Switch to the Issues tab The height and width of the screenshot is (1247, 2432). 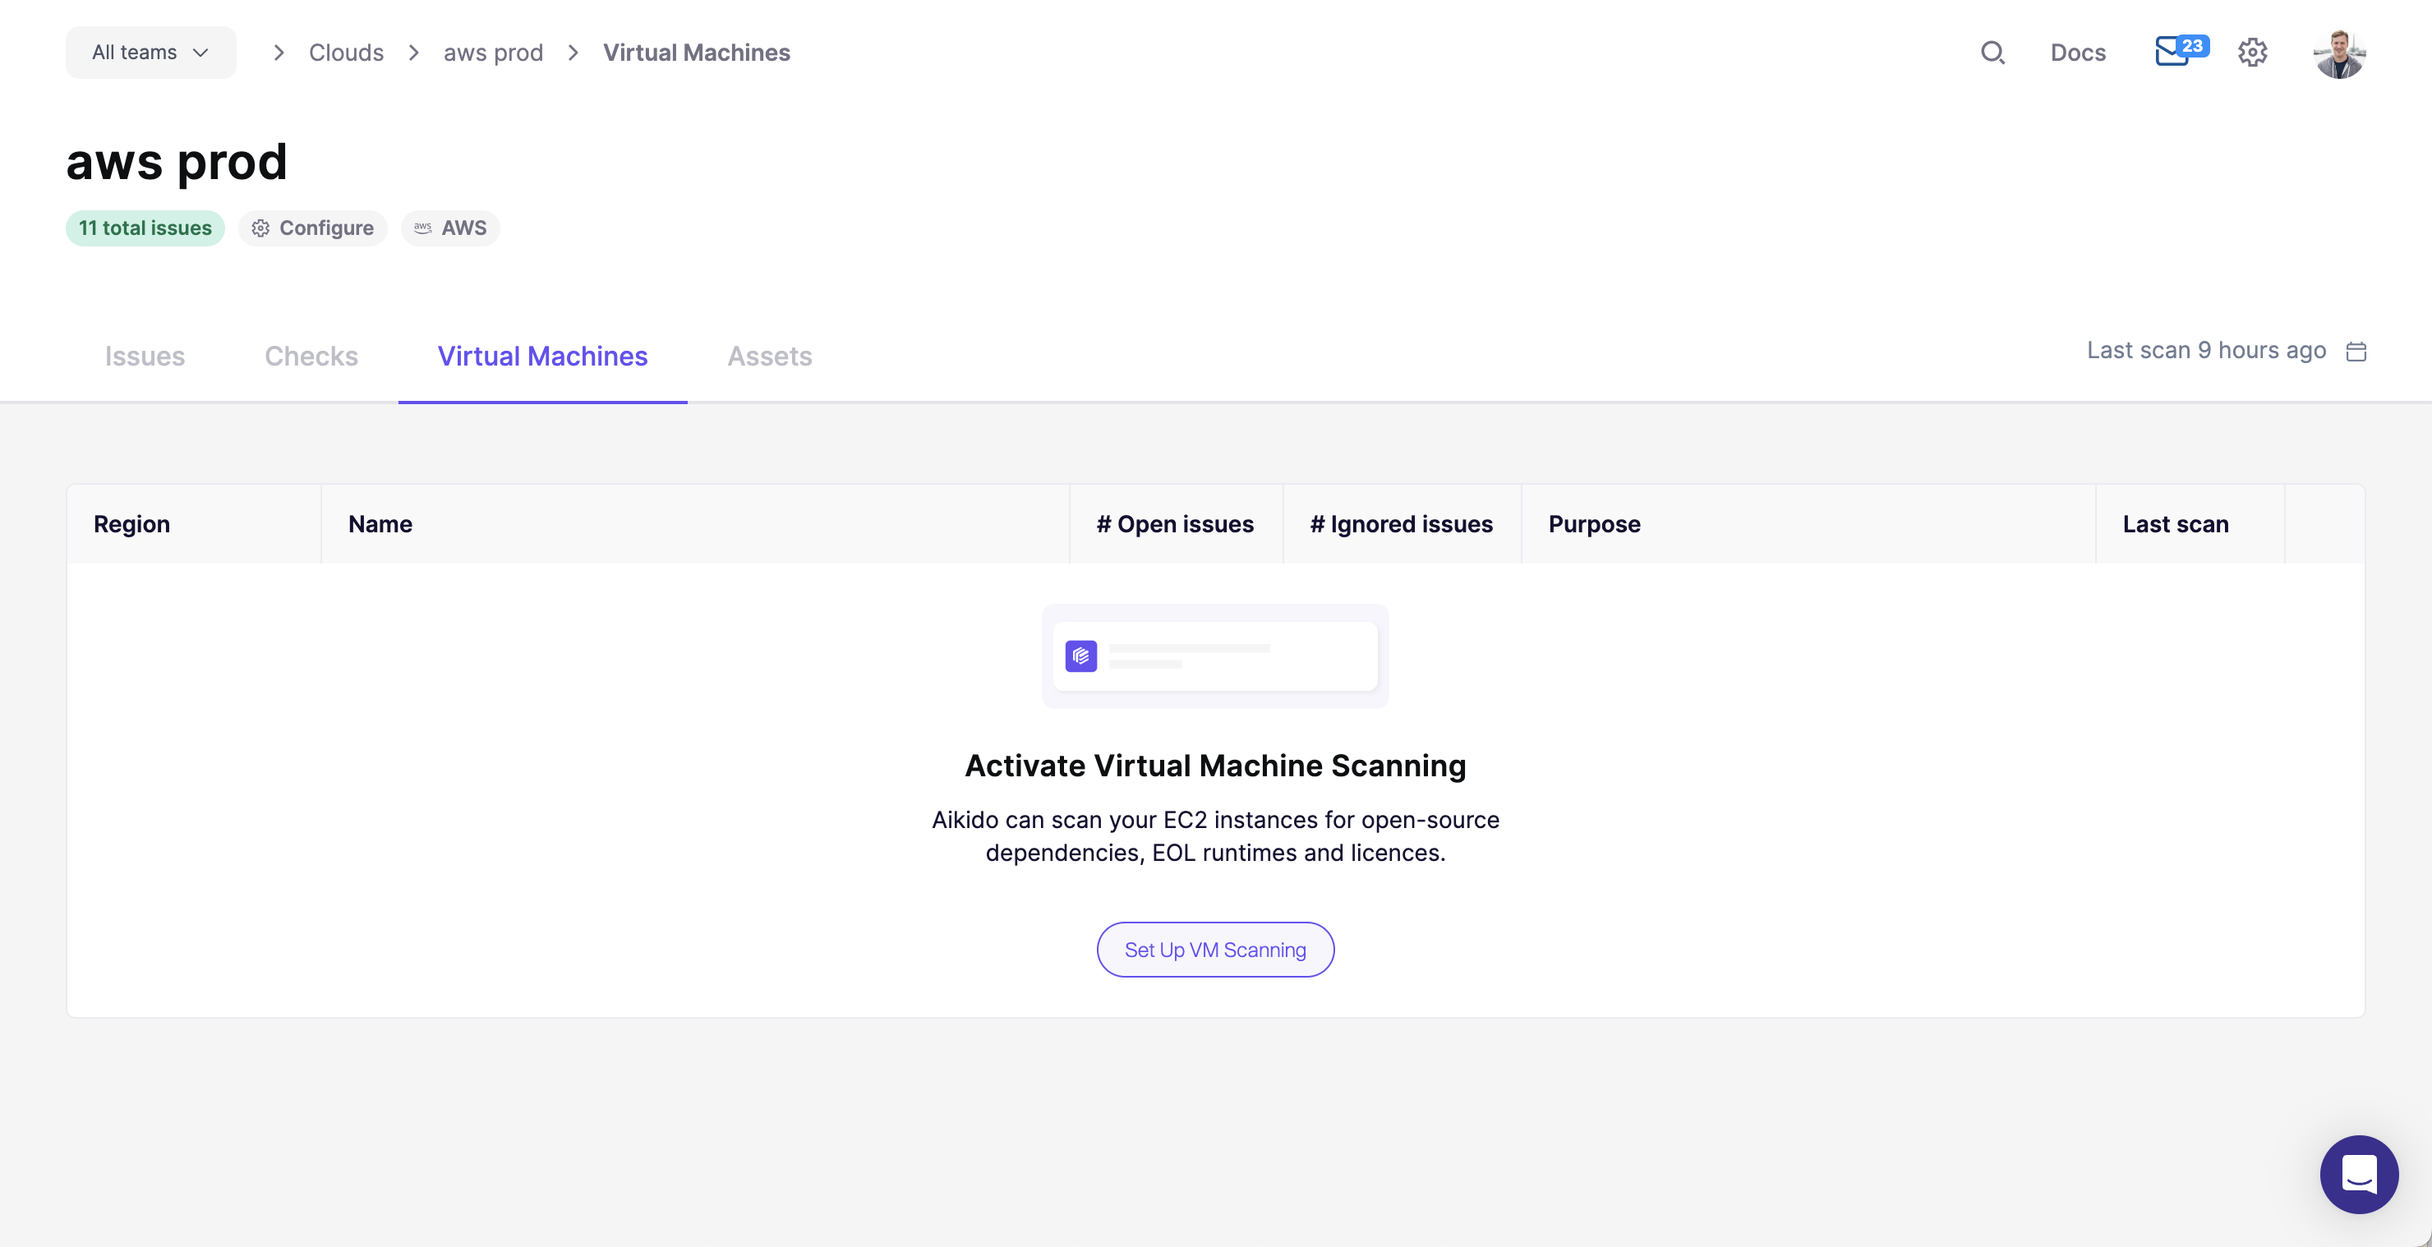[x=145, y=356]
